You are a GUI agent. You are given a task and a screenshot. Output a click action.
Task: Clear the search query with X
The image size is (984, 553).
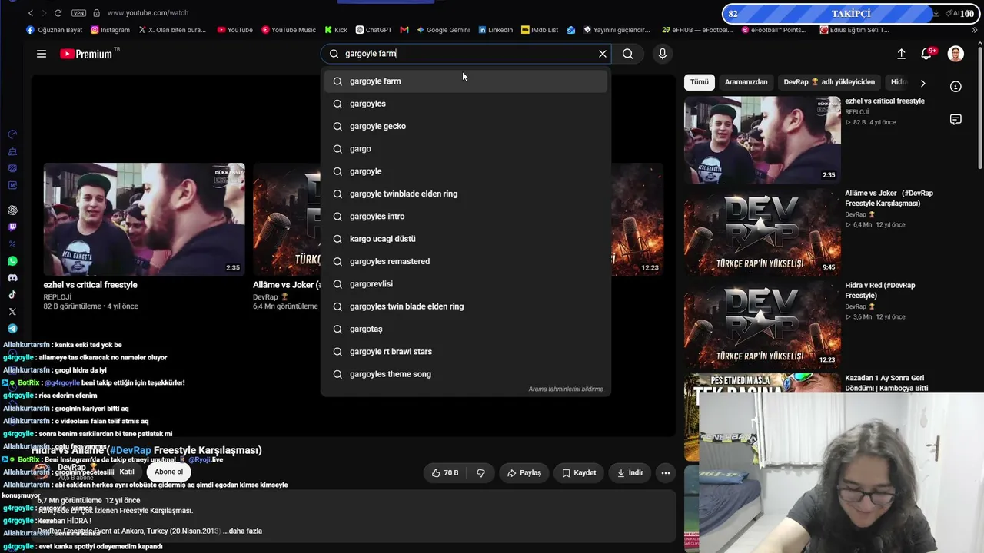[x=603, y=54]
